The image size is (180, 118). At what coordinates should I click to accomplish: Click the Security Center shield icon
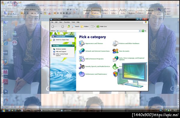(x=115, y=74)
